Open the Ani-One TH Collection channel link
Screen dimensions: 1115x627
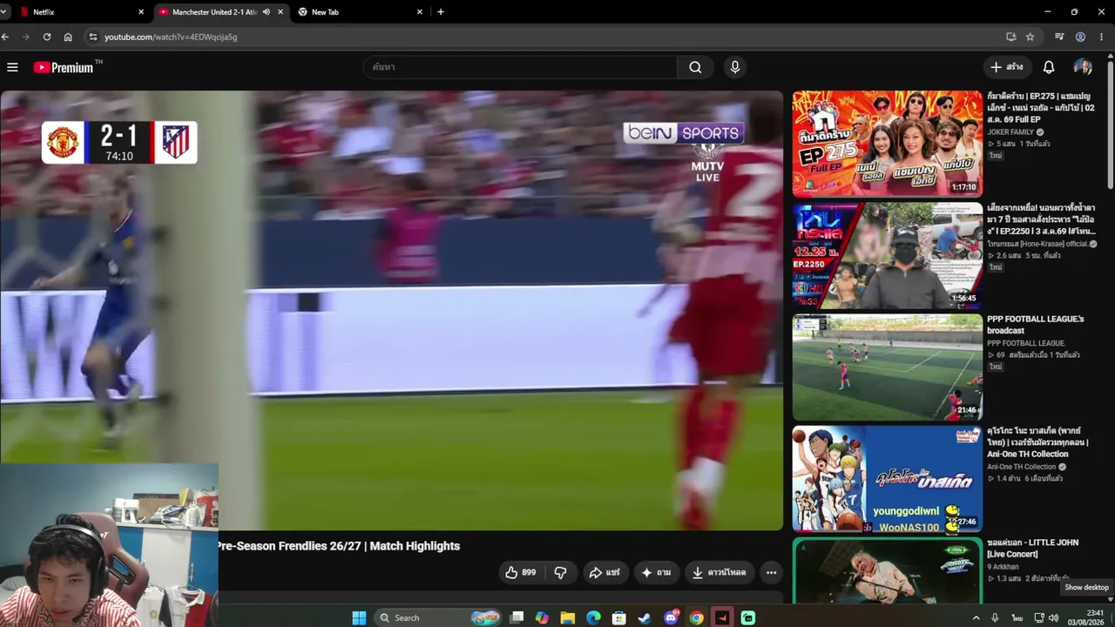(1021, 467)
